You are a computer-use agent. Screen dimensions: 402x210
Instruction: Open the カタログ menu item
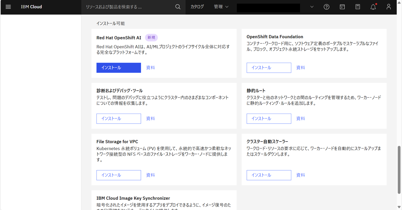coord(197,7)
